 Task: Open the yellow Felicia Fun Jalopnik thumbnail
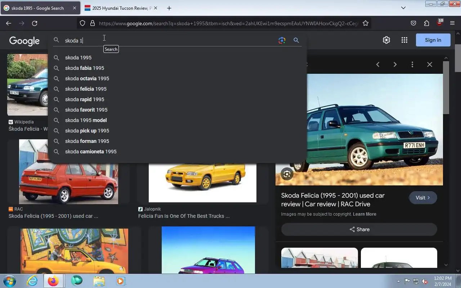point(202,183)
